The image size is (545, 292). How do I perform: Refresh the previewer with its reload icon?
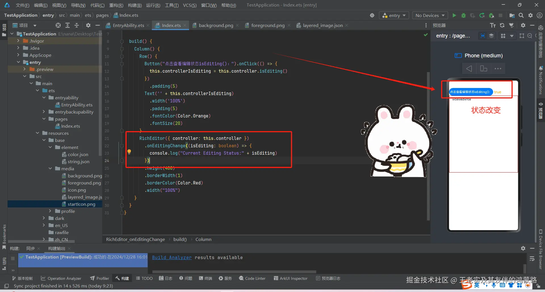point(502,25)
